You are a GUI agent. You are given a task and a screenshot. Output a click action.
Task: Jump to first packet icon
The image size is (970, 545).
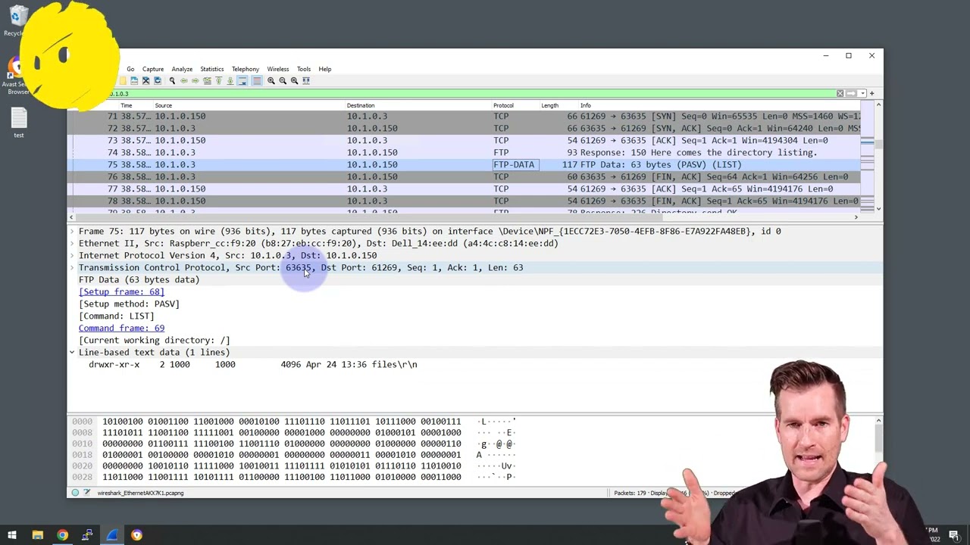point(219,81)
